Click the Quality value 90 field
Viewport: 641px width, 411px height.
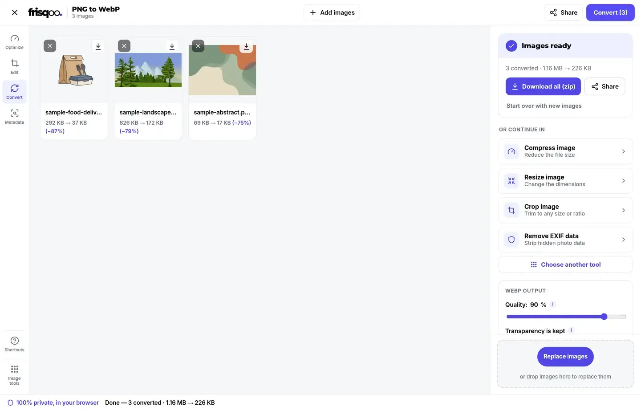tap(534, 305)
